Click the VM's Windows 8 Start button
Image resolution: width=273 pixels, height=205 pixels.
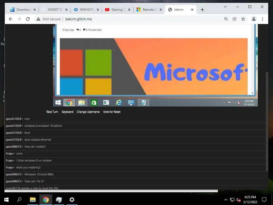click(x=58, y=102)
